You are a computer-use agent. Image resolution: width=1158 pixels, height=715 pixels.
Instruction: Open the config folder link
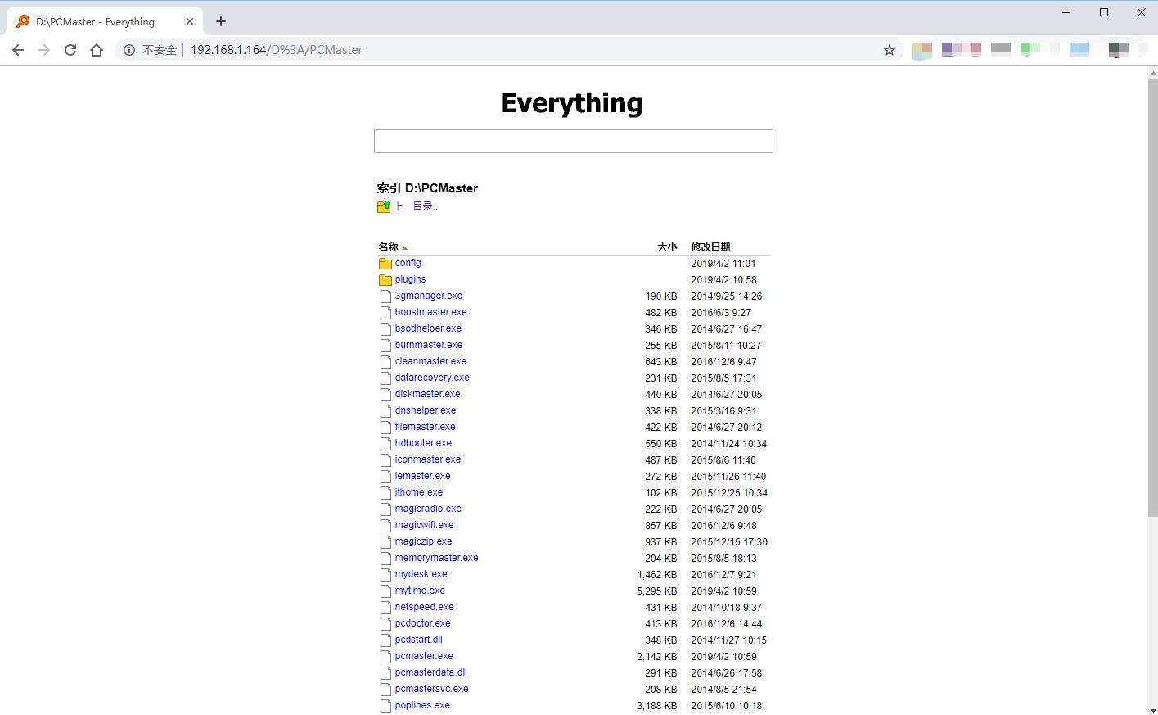click(408, 263)
